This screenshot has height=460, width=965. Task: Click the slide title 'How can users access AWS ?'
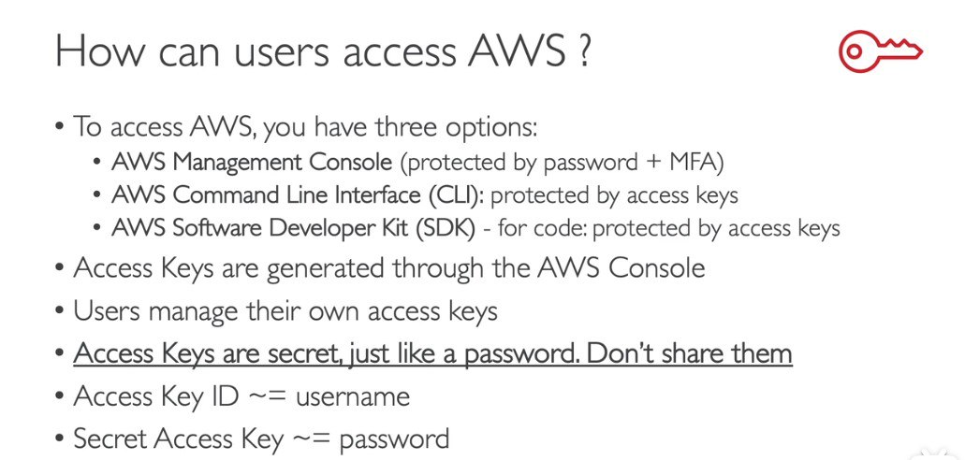[323, 51]
